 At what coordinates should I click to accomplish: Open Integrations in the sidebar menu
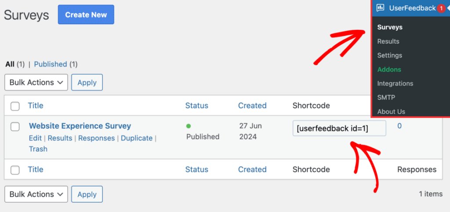tap(395, 84)
